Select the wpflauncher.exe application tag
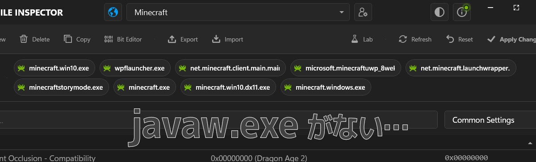 point(135,68)
